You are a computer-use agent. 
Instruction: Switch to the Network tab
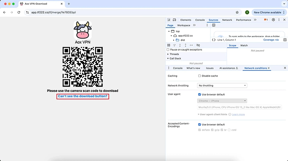(x=227, y=20)
